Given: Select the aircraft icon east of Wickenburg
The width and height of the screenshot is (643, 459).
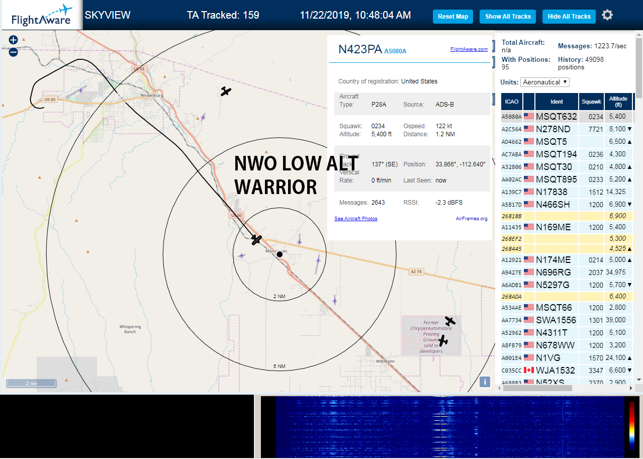Looking at the screenshot, I should click(x=226, y=91).
